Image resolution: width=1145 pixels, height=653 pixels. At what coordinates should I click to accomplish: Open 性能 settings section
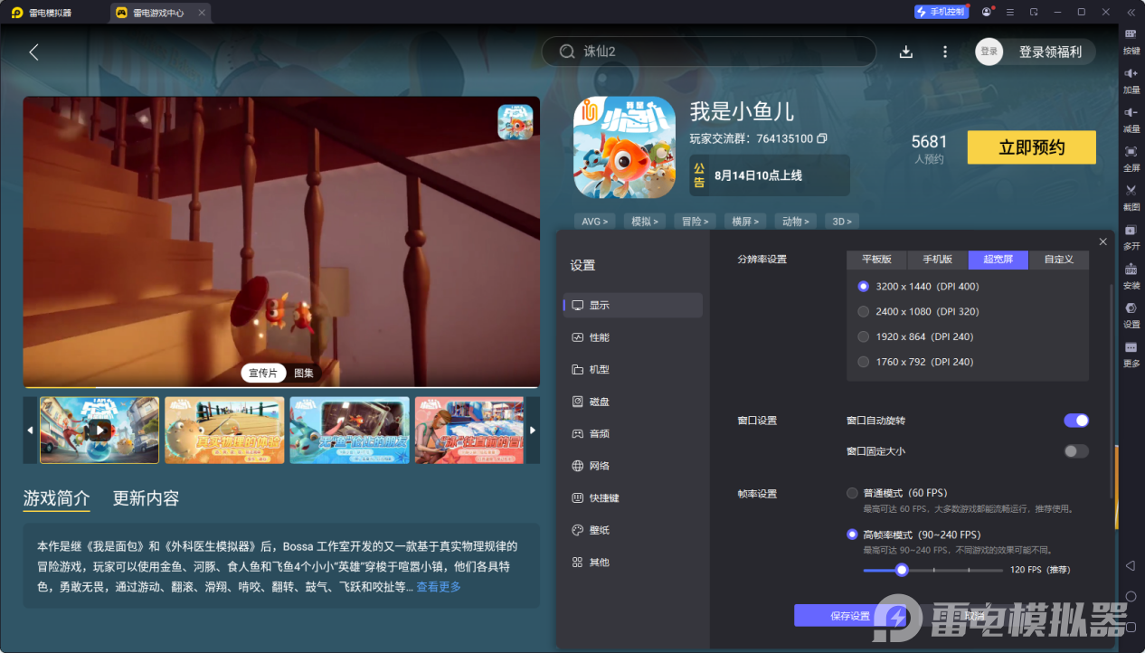pos(633,337)
